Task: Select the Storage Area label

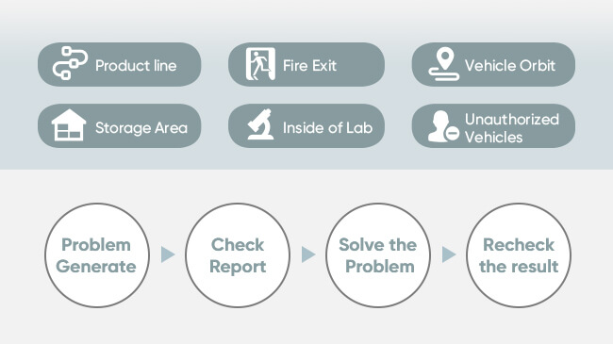Action: pyautogui.click(x=141, y=128)
